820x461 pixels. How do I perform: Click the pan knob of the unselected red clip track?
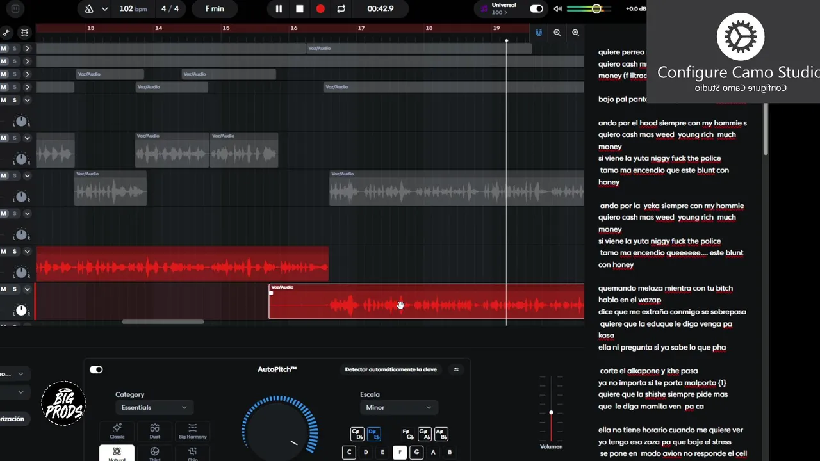coord(21,273)
